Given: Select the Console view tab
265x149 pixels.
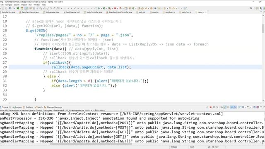Looking at the screenshot, I should (5, 107).
